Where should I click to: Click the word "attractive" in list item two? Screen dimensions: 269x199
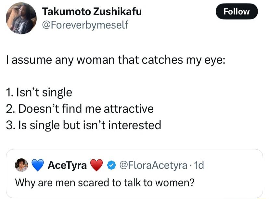click(x=129, y=109)
